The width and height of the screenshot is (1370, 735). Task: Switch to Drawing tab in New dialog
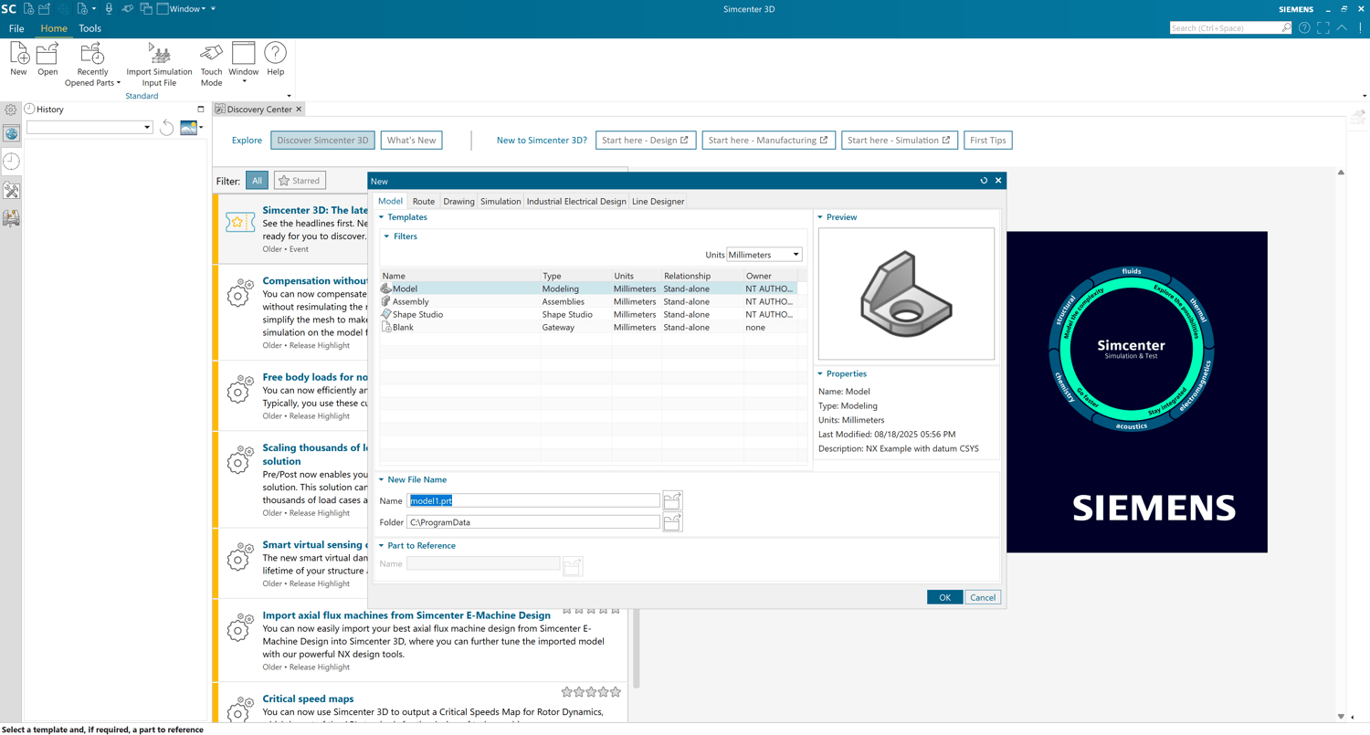click(x=458, y=201)
